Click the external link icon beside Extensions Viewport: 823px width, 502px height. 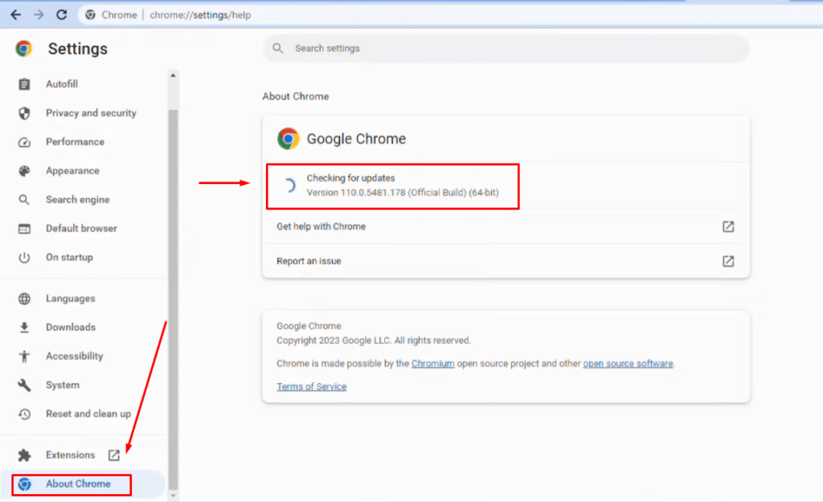(x=114, y=455)
